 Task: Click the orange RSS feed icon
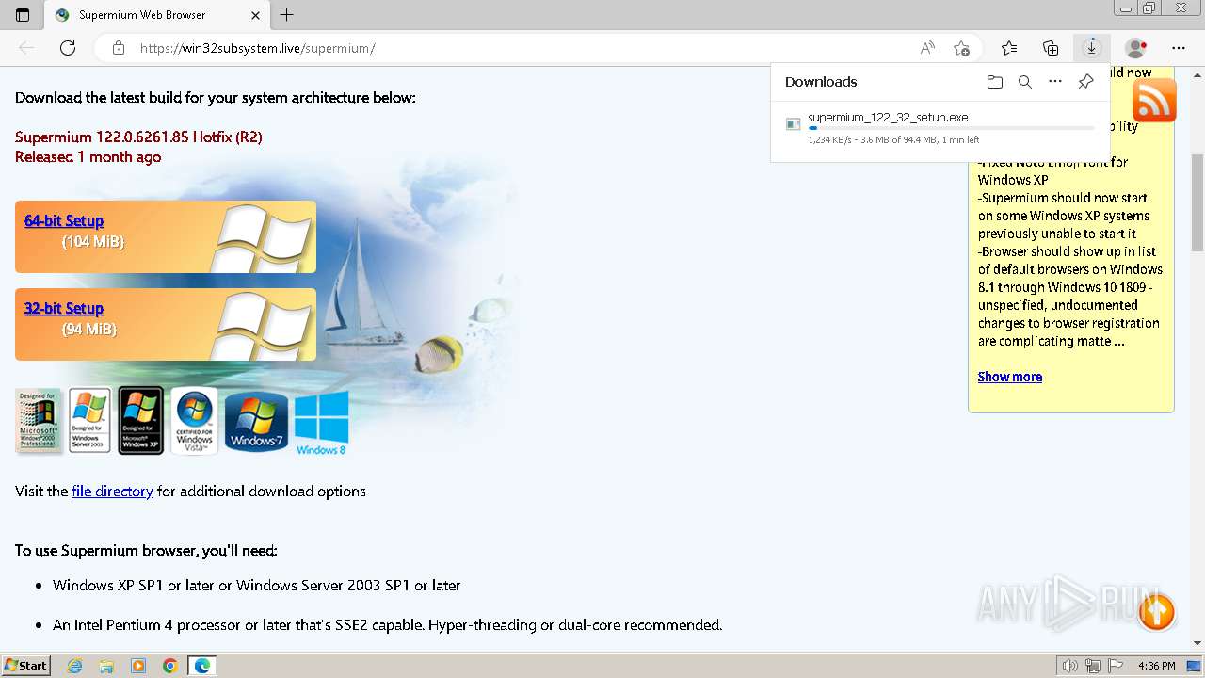tap(1154, 101)
